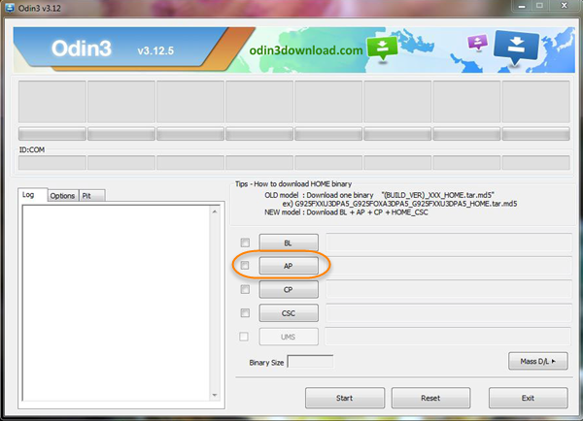Viewport: 583px width, 421px height.
Task: Click the log scrollbar down arrow
Action: point(215,395)
